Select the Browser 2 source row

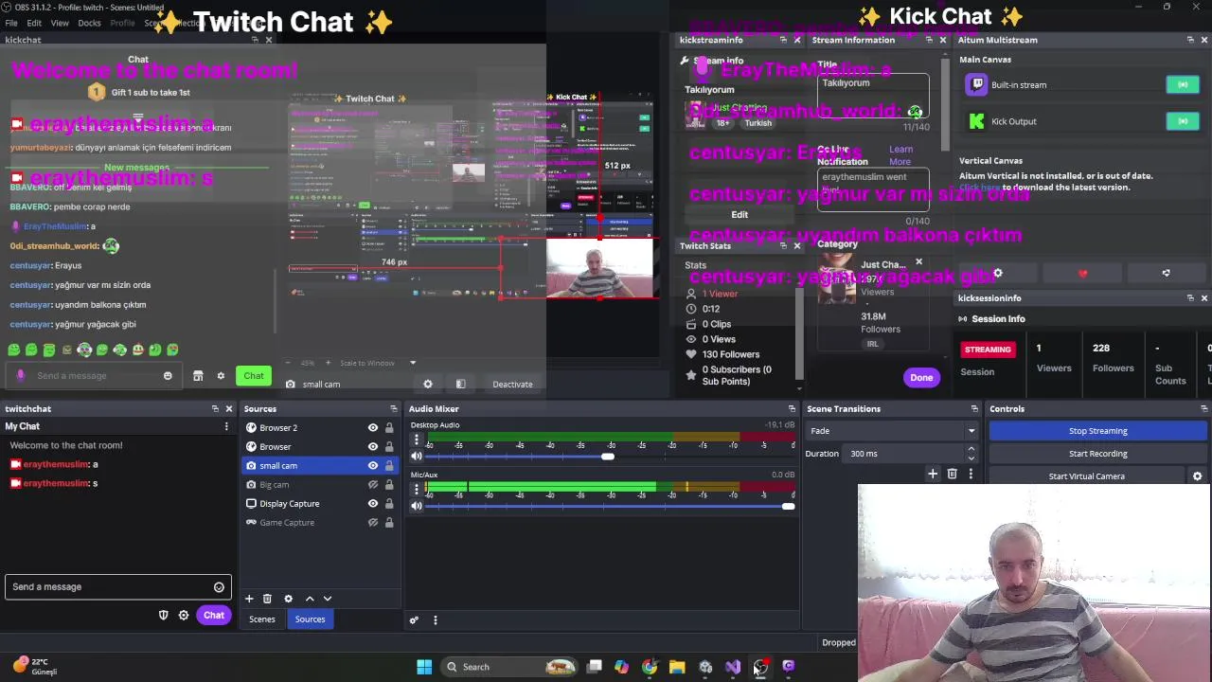click(x=320, y=428)
